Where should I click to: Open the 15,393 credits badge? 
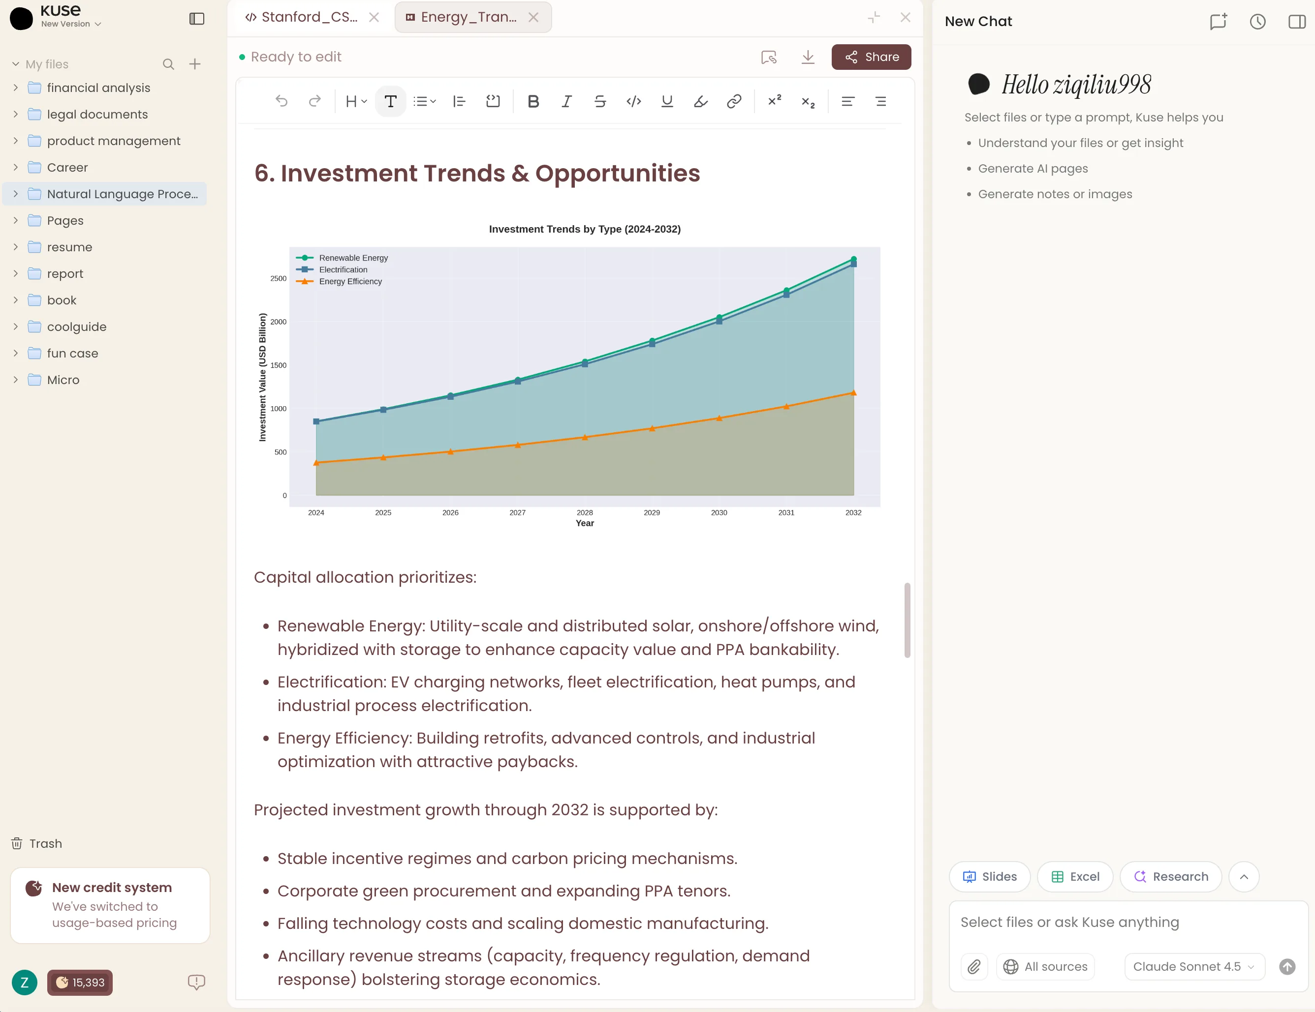[x=80, y=982]
